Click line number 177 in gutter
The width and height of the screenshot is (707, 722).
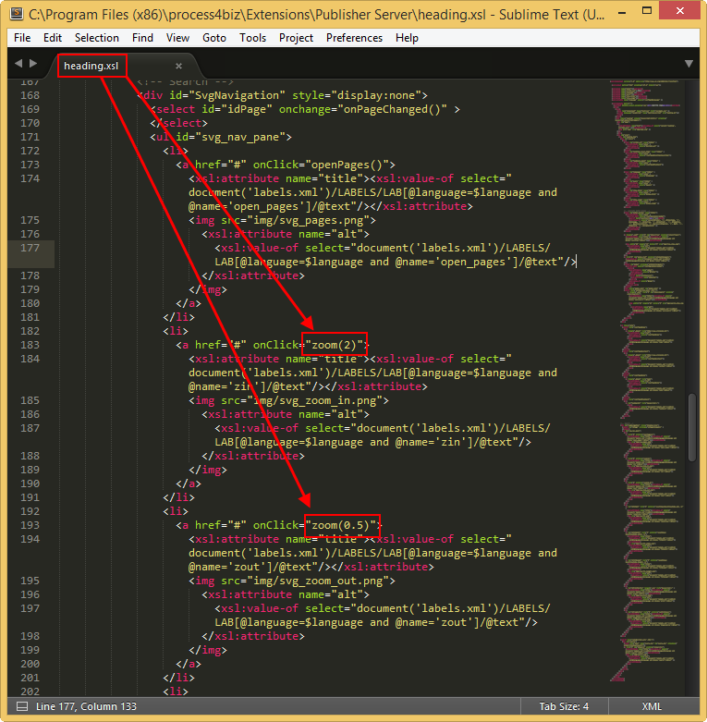[30, 248]
